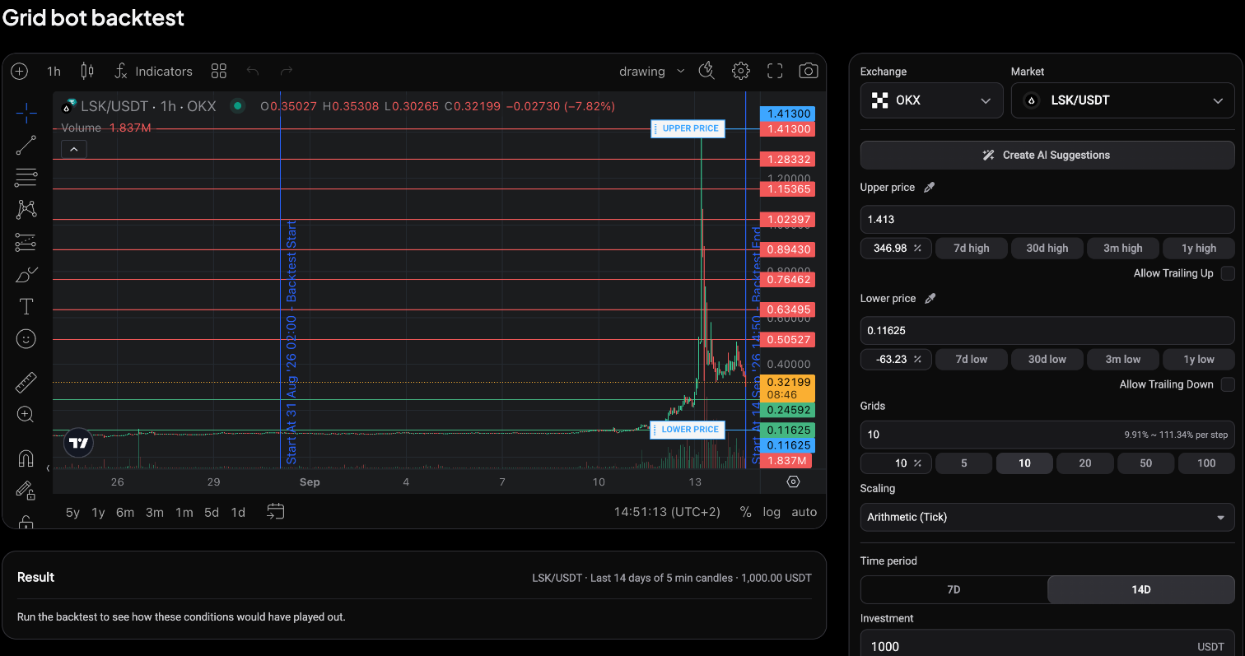Set chart range to 5y
Viewport: 1245px width, 656px height.
[72, 512]
